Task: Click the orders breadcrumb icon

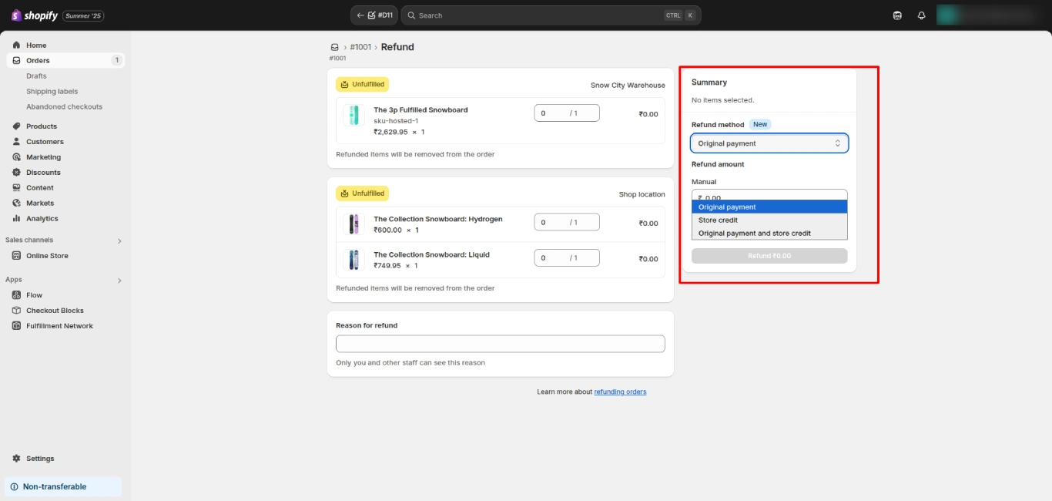Action: coord(334,47)
